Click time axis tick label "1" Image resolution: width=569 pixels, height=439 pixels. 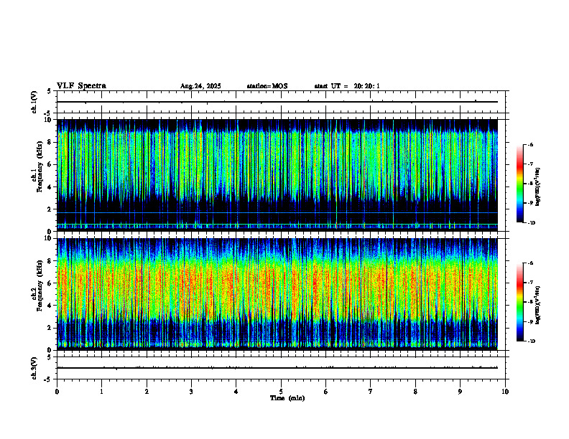point(101,392)
